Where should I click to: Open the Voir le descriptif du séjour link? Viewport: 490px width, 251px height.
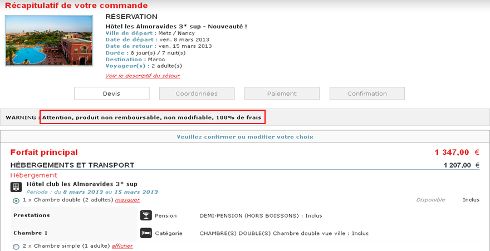pyautogui.click(x=143, y=76)
